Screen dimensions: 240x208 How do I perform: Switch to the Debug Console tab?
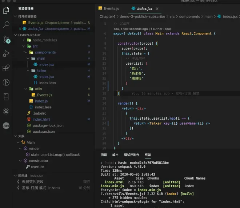[132, 155]
